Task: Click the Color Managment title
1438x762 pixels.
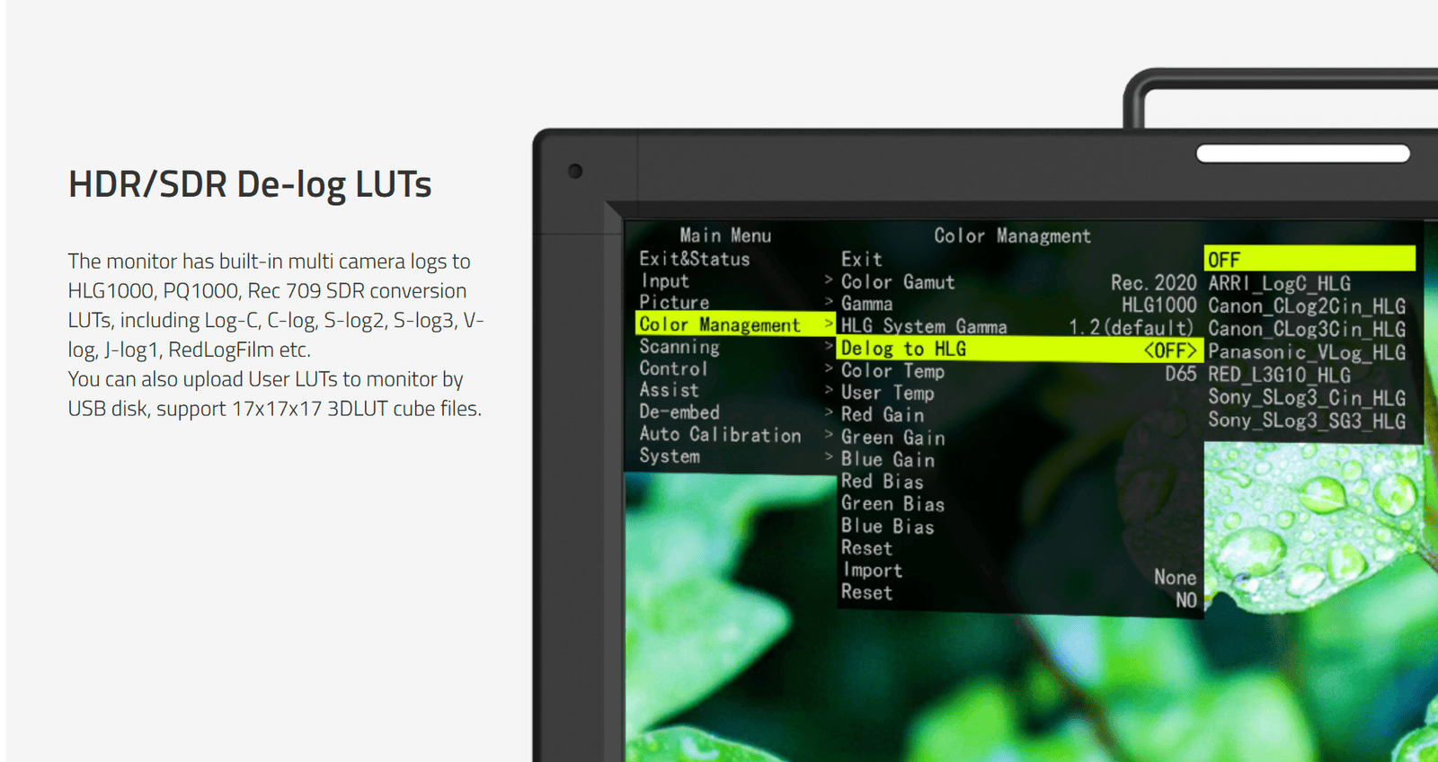Action: [1012, 236]
